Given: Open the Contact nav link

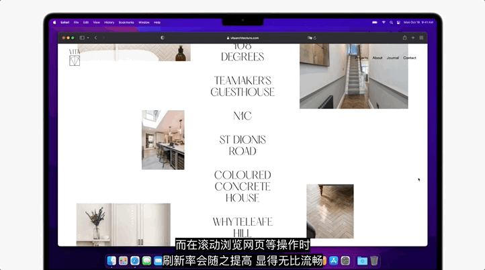Looking at the screenshot, I should click(x=410, y=58).
